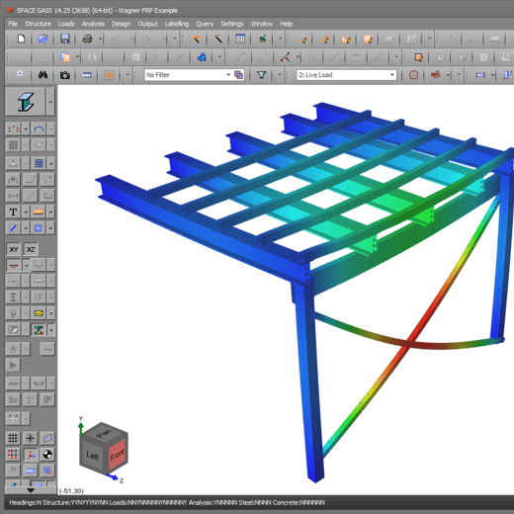The height and width of the screenshot is (514, 514).
Task: Click the orange protractor and hammer icon
Action: pos(197,39)
